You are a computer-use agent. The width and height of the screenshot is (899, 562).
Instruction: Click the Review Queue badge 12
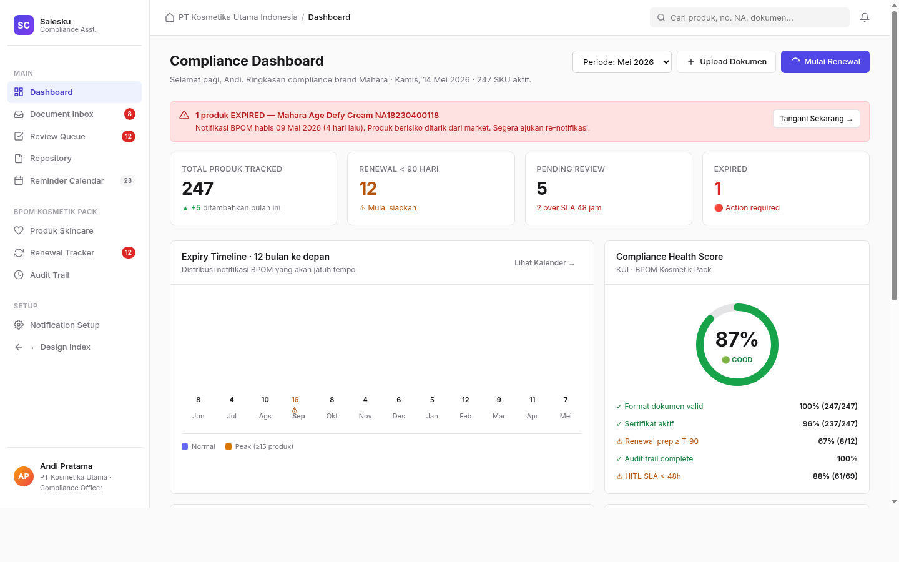click(129, 136)
